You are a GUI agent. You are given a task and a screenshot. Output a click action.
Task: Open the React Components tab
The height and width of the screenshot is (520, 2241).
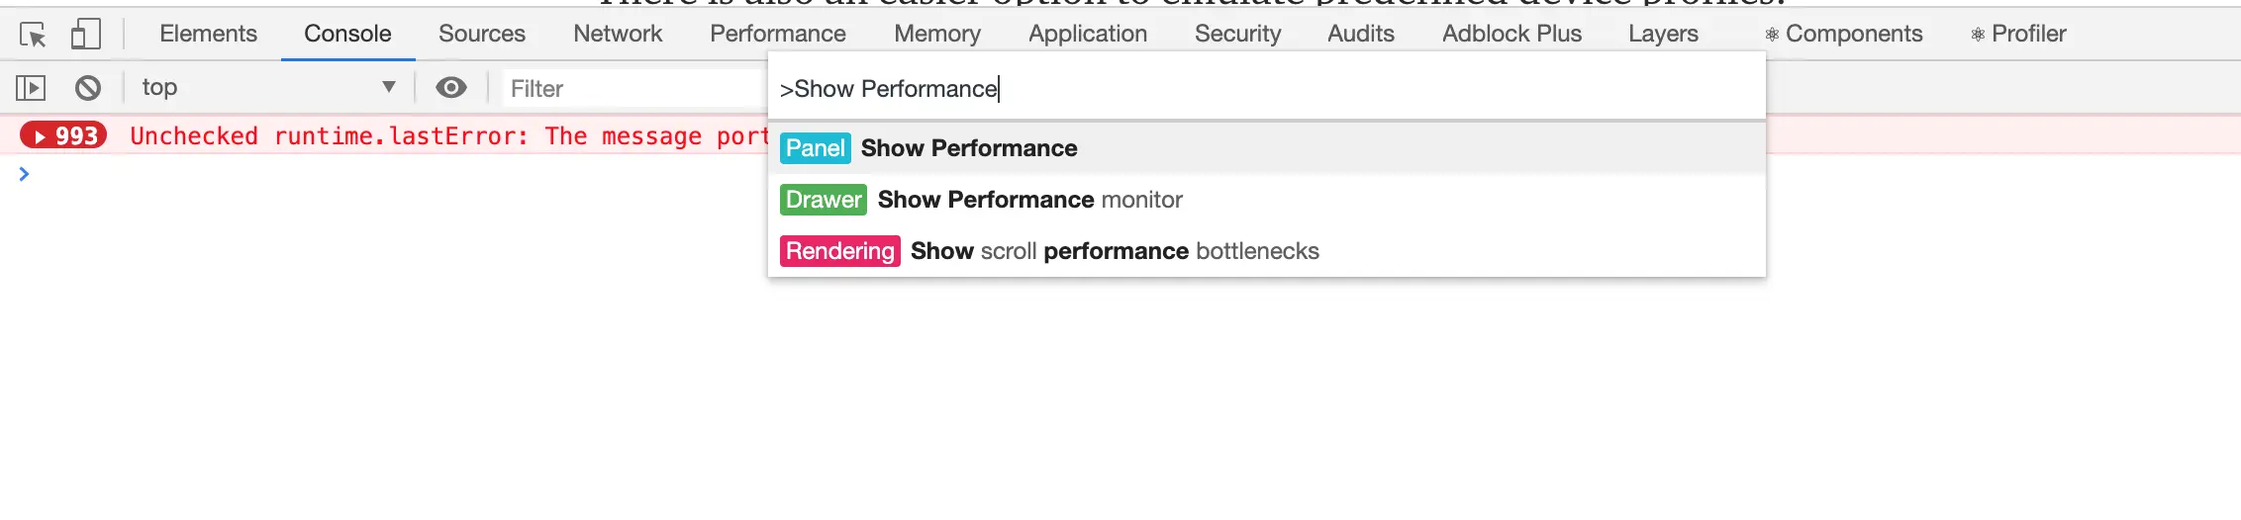point(1843,34)
